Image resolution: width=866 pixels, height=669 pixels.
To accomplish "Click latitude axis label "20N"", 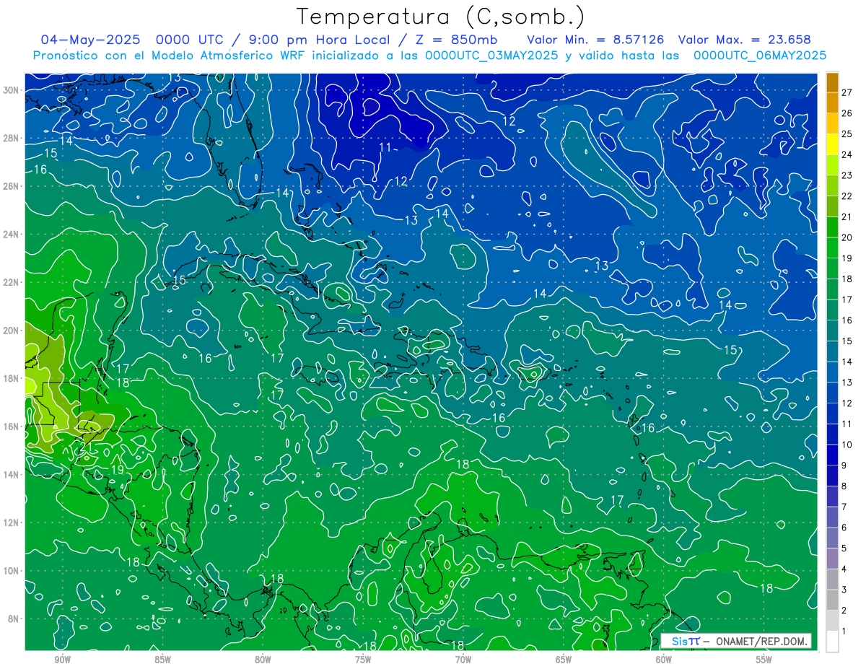I will [11, 331].
